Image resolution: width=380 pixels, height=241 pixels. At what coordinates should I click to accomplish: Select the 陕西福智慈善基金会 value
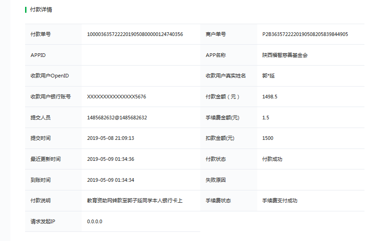[285, 55]
